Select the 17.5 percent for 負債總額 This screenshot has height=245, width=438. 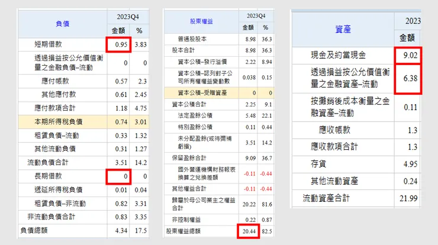point(140,231)
